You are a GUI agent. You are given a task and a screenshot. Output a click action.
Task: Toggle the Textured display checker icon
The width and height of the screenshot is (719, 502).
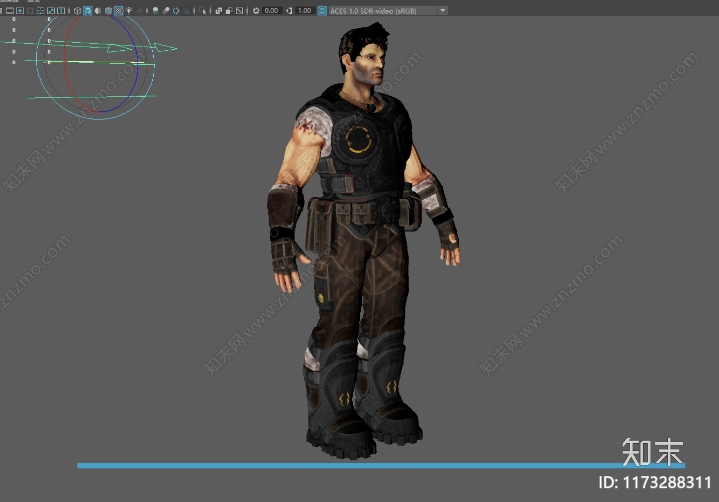pyautogui.click(x=119, y=11)
